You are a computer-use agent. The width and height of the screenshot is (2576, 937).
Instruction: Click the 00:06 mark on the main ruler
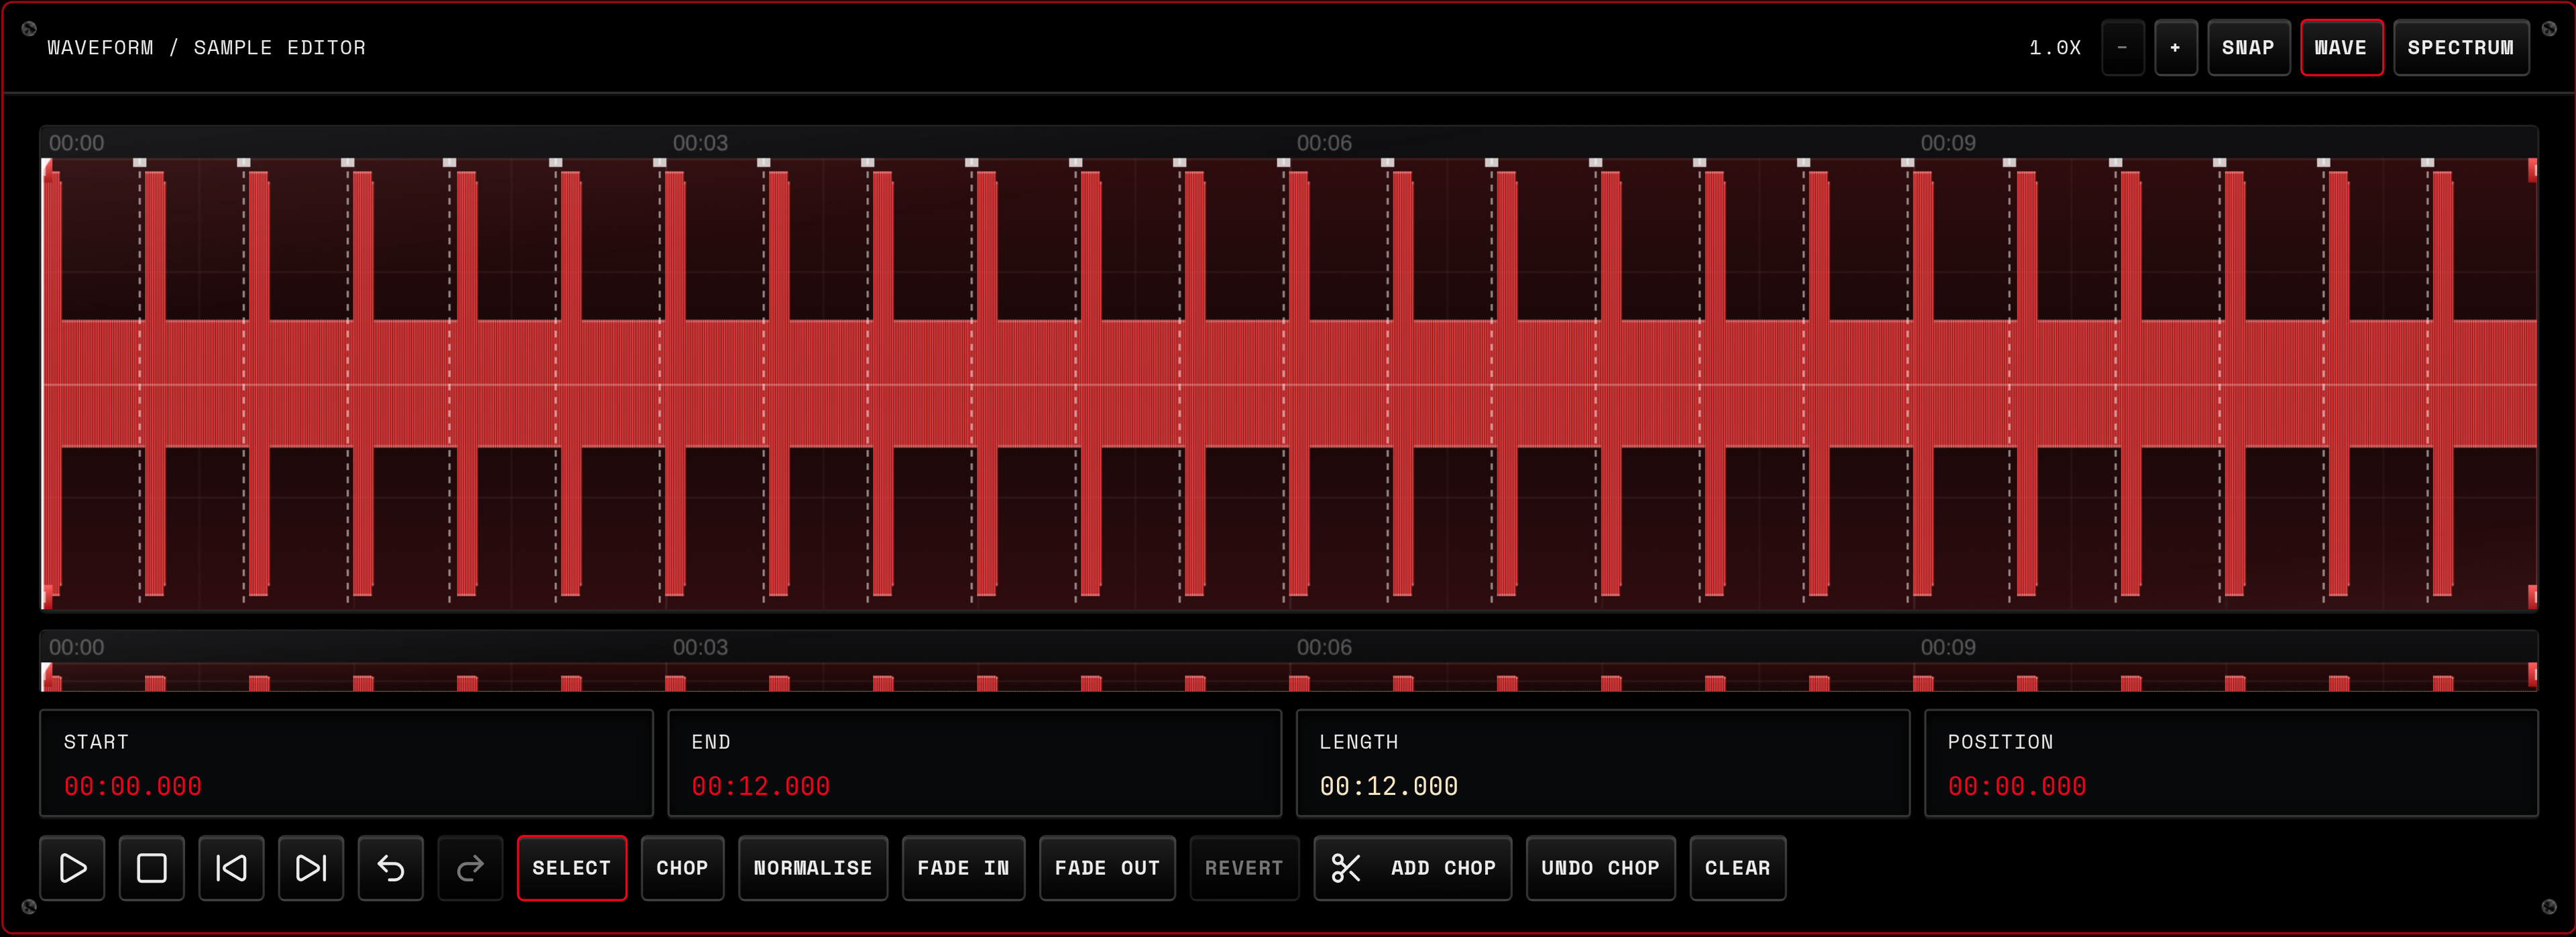click(1324, 143)
